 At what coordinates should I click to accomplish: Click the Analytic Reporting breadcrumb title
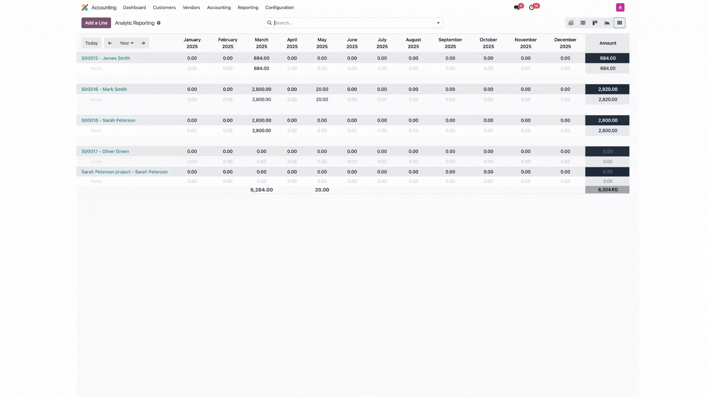(134, 23)
